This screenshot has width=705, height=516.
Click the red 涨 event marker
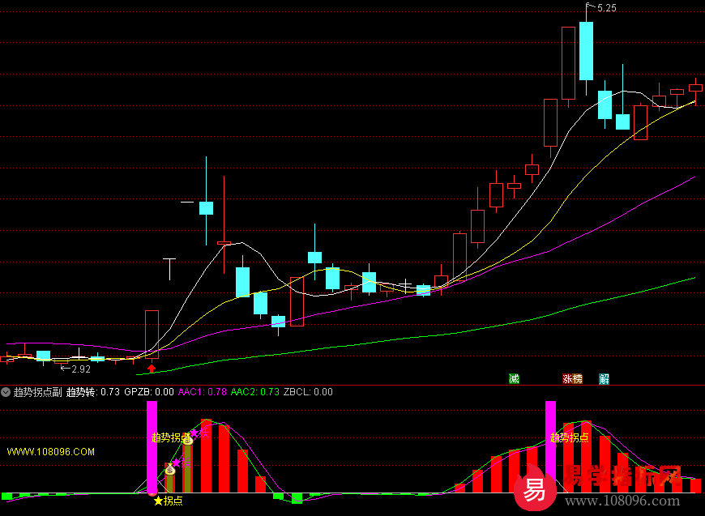click(567, 378)
